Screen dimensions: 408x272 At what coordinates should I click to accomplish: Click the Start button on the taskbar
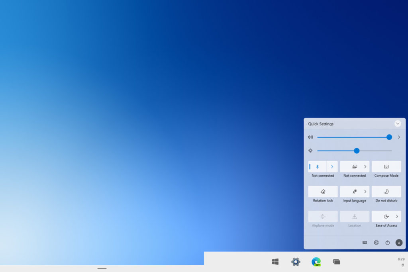tap(275, 262)
